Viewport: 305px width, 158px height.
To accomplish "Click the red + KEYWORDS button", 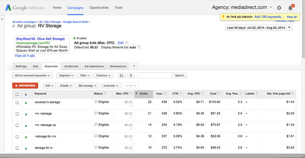I will point(25,85).
